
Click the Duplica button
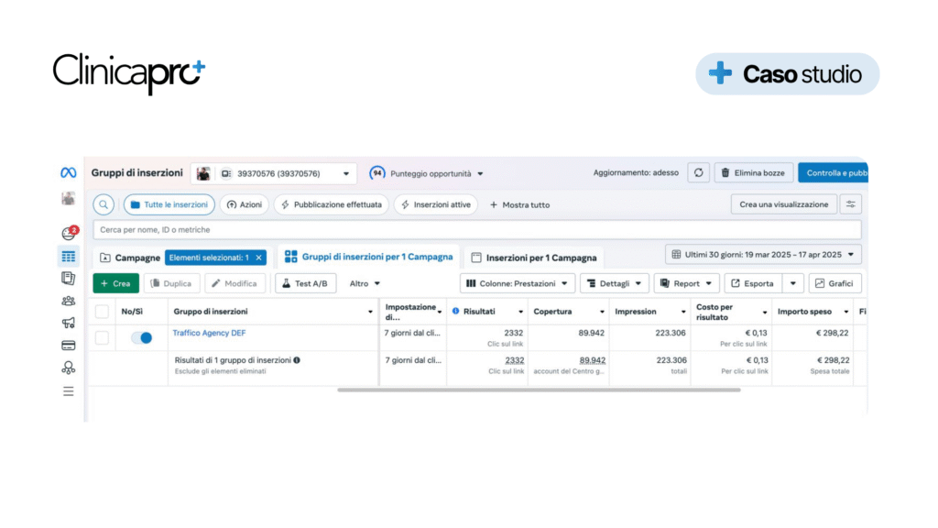(171, 283)
